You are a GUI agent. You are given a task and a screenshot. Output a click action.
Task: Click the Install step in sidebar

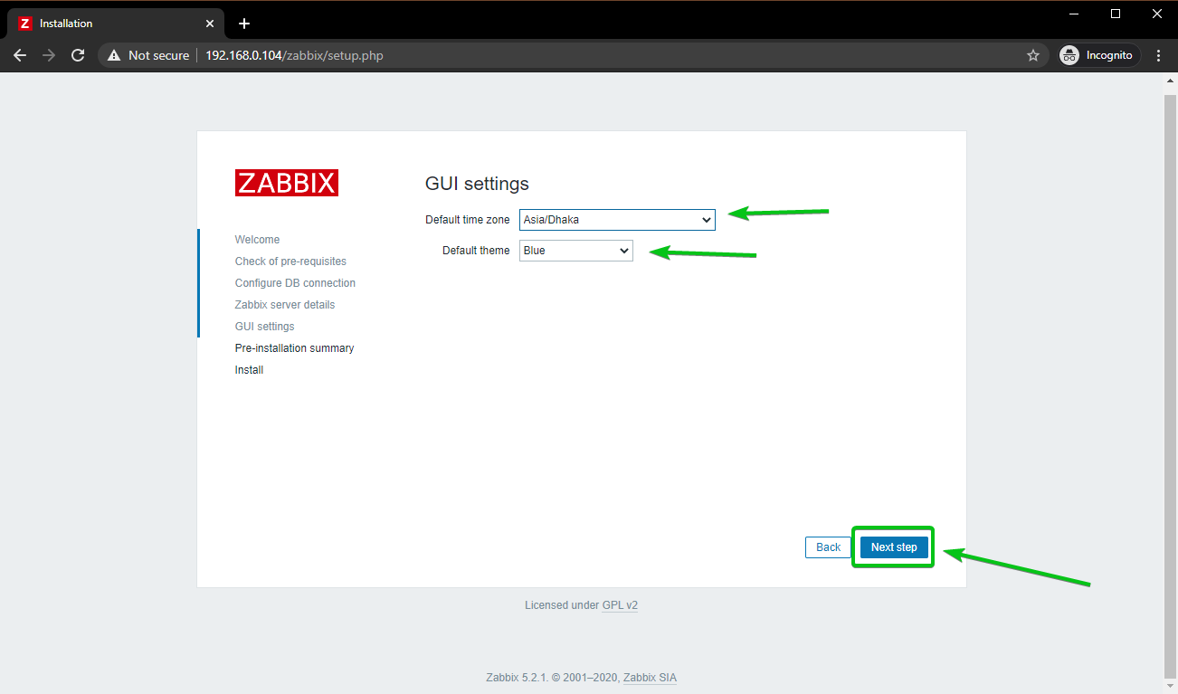(x=249, y=370)
